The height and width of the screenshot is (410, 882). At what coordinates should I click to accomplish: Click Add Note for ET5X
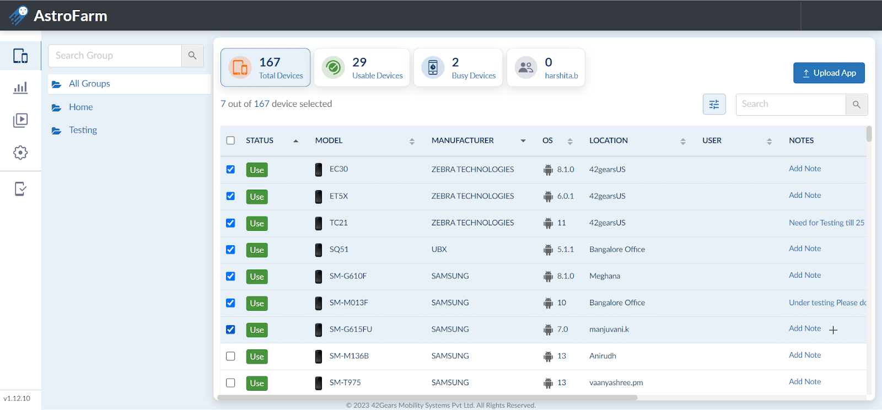[x=805, y=195]
